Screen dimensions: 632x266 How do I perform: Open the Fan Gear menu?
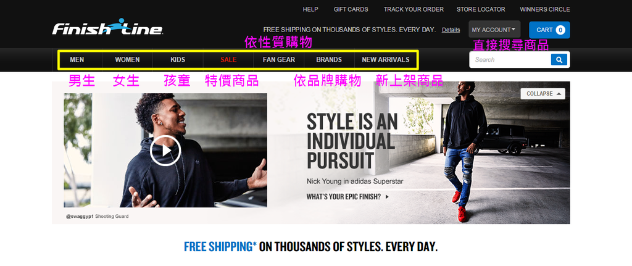point(279,60)
